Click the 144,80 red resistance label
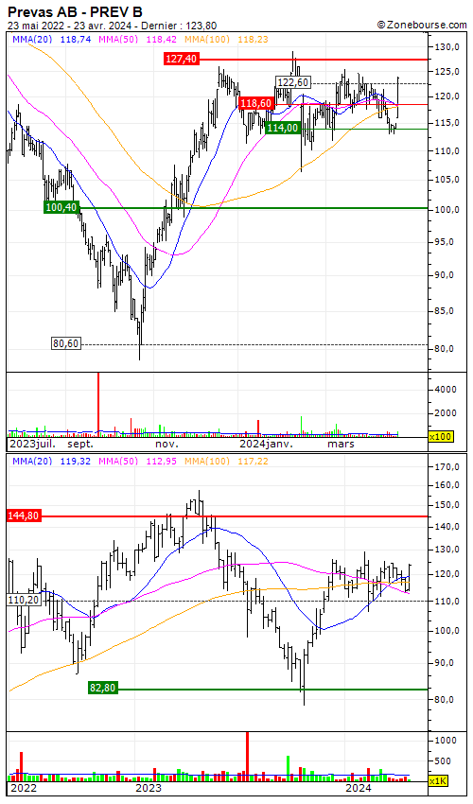473x804 pixels. coord(24,516)
